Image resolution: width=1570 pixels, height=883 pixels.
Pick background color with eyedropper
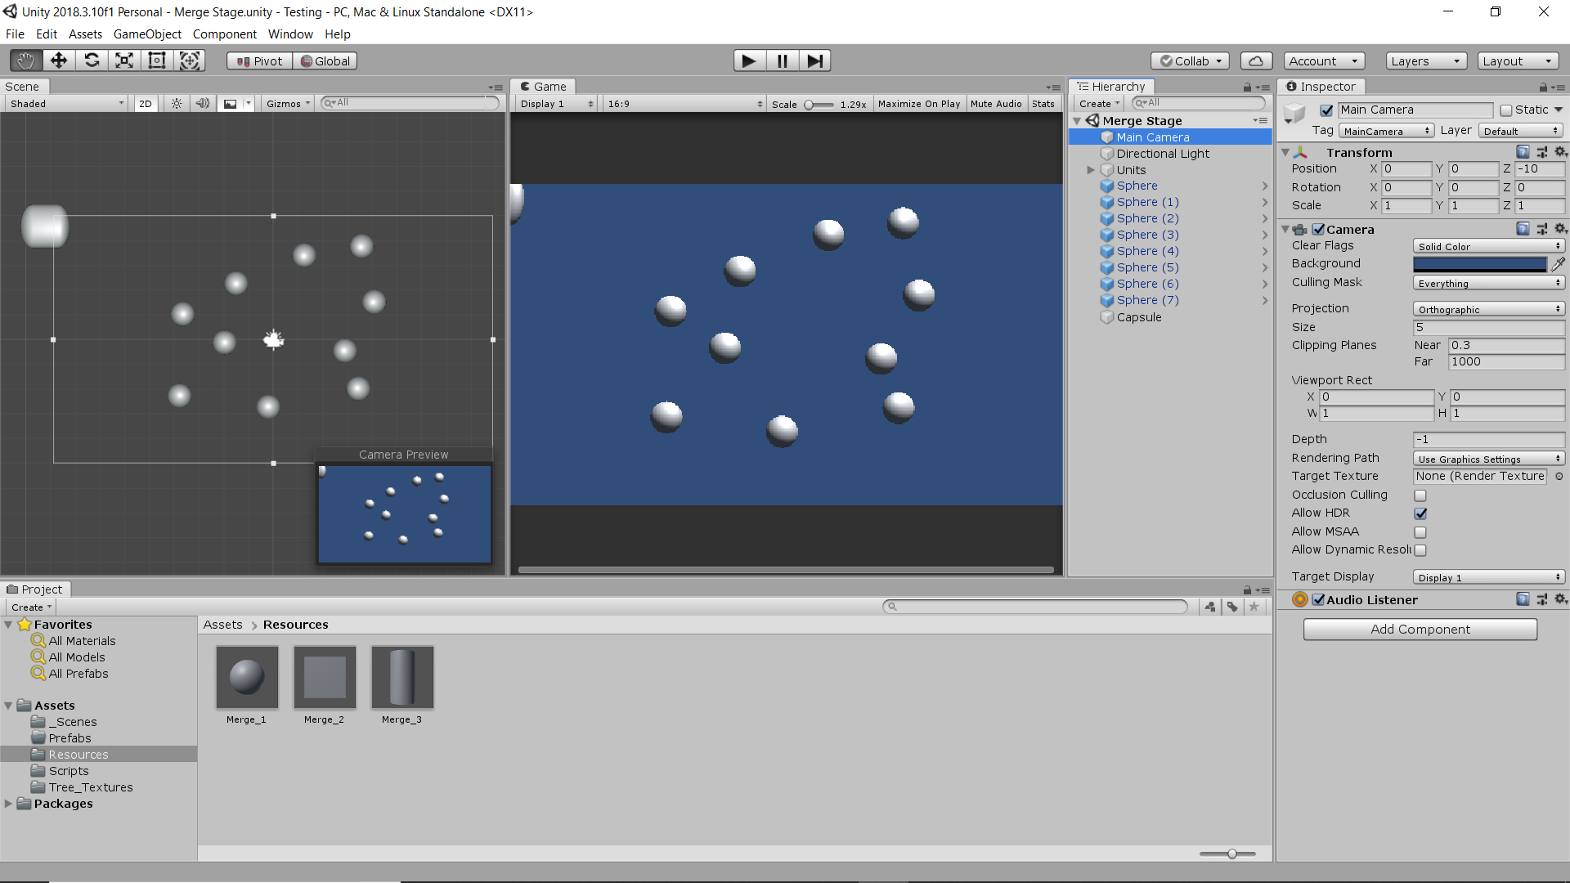coord(1559,263)
